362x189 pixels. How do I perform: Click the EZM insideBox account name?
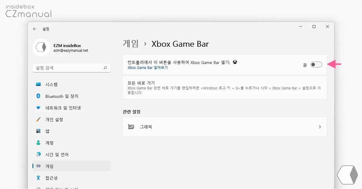pyautogui.click(x=67, y=46)
